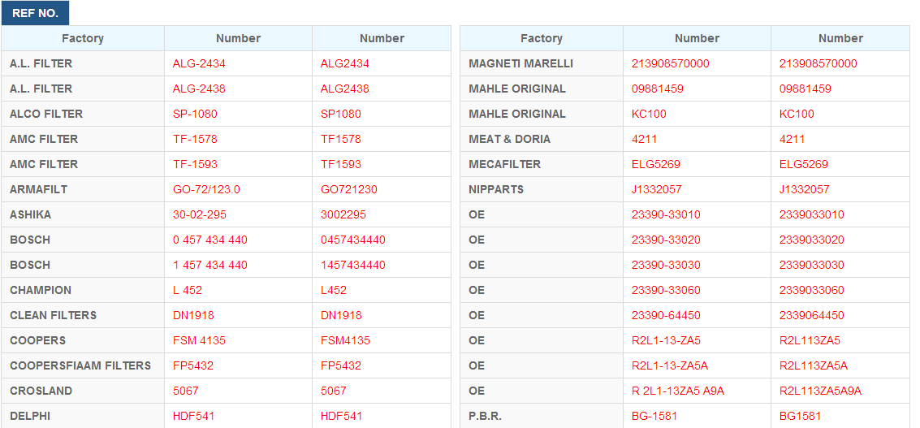920x428 pixels.
Task: Select the OE 2339064450 number
Action: [811, 316]
